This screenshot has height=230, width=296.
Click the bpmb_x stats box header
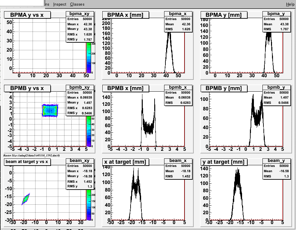pos(178,87)
